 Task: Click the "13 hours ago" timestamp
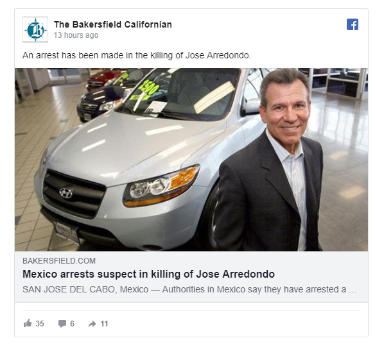76,35
